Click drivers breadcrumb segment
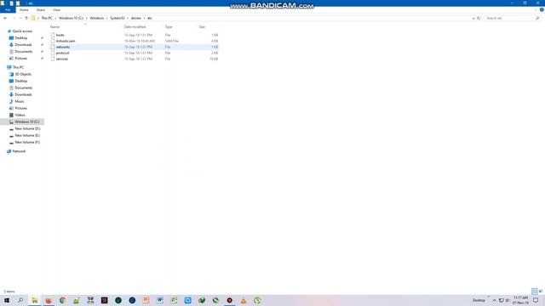Viewport: 545px width, 306px height. coord(136,18)
